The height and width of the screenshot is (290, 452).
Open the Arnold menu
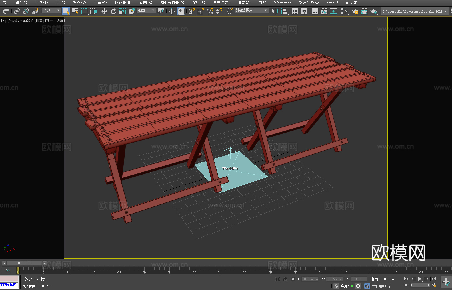332,3
